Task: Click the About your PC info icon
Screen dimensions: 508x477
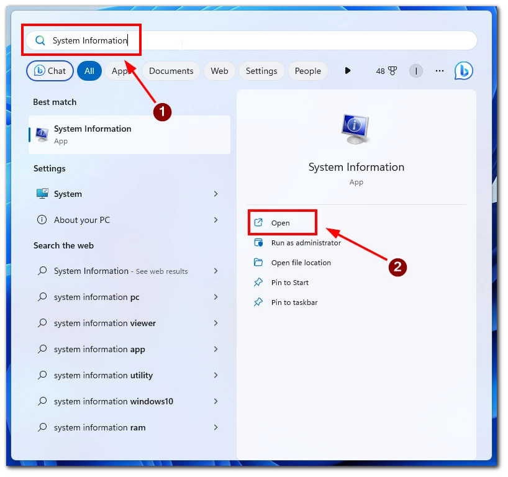Action: [x=42, y=220]
